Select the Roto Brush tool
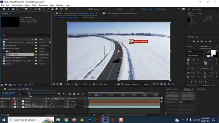 click(x=62, y=9)
